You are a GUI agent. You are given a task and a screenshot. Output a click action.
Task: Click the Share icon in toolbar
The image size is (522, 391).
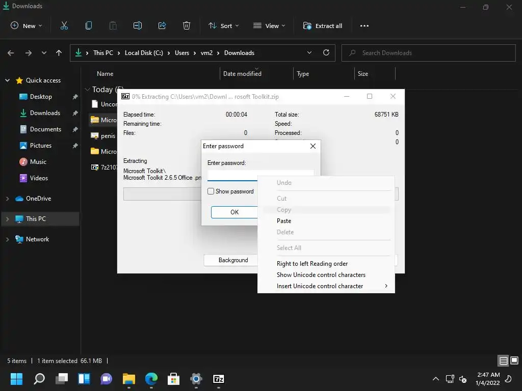click(162, 25)
